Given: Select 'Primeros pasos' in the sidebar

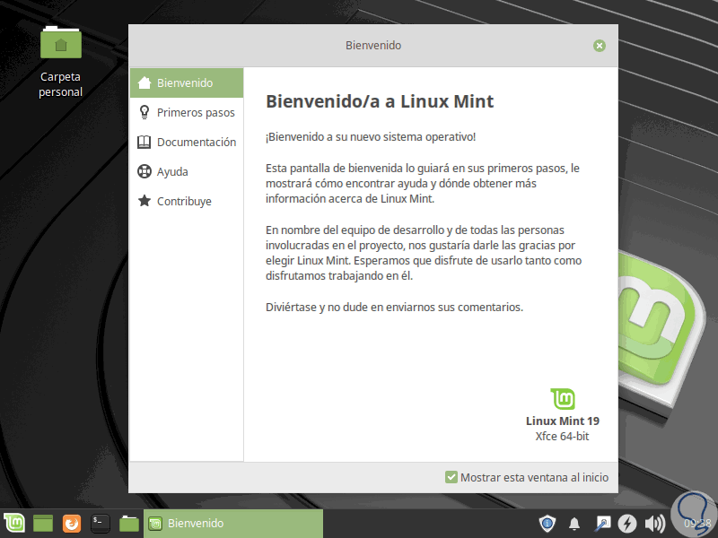Looking at the screenshot, I should coord(196,112).
